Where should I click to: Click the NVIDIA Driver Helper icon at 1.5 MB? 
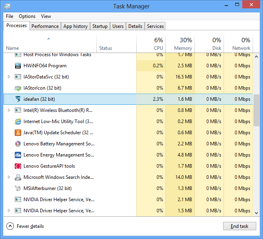tap(18, 210)
